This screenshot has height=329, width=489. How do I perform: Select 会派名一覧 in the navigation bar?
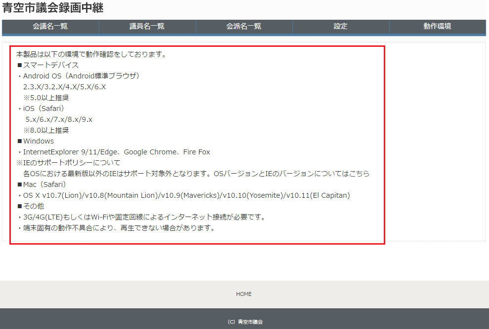point(244,27)
